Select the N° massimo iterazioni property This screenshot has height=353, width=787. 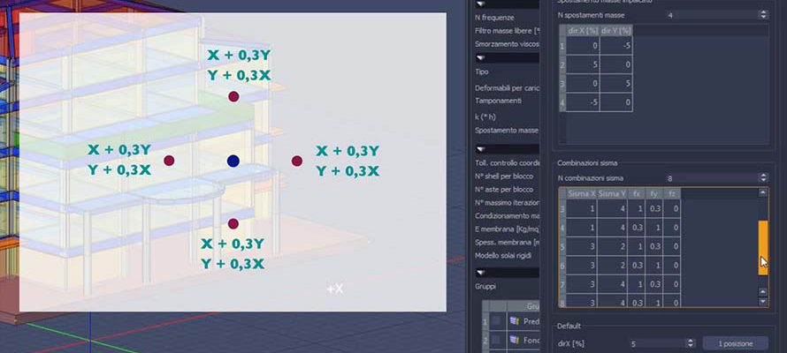click(507, 203)
